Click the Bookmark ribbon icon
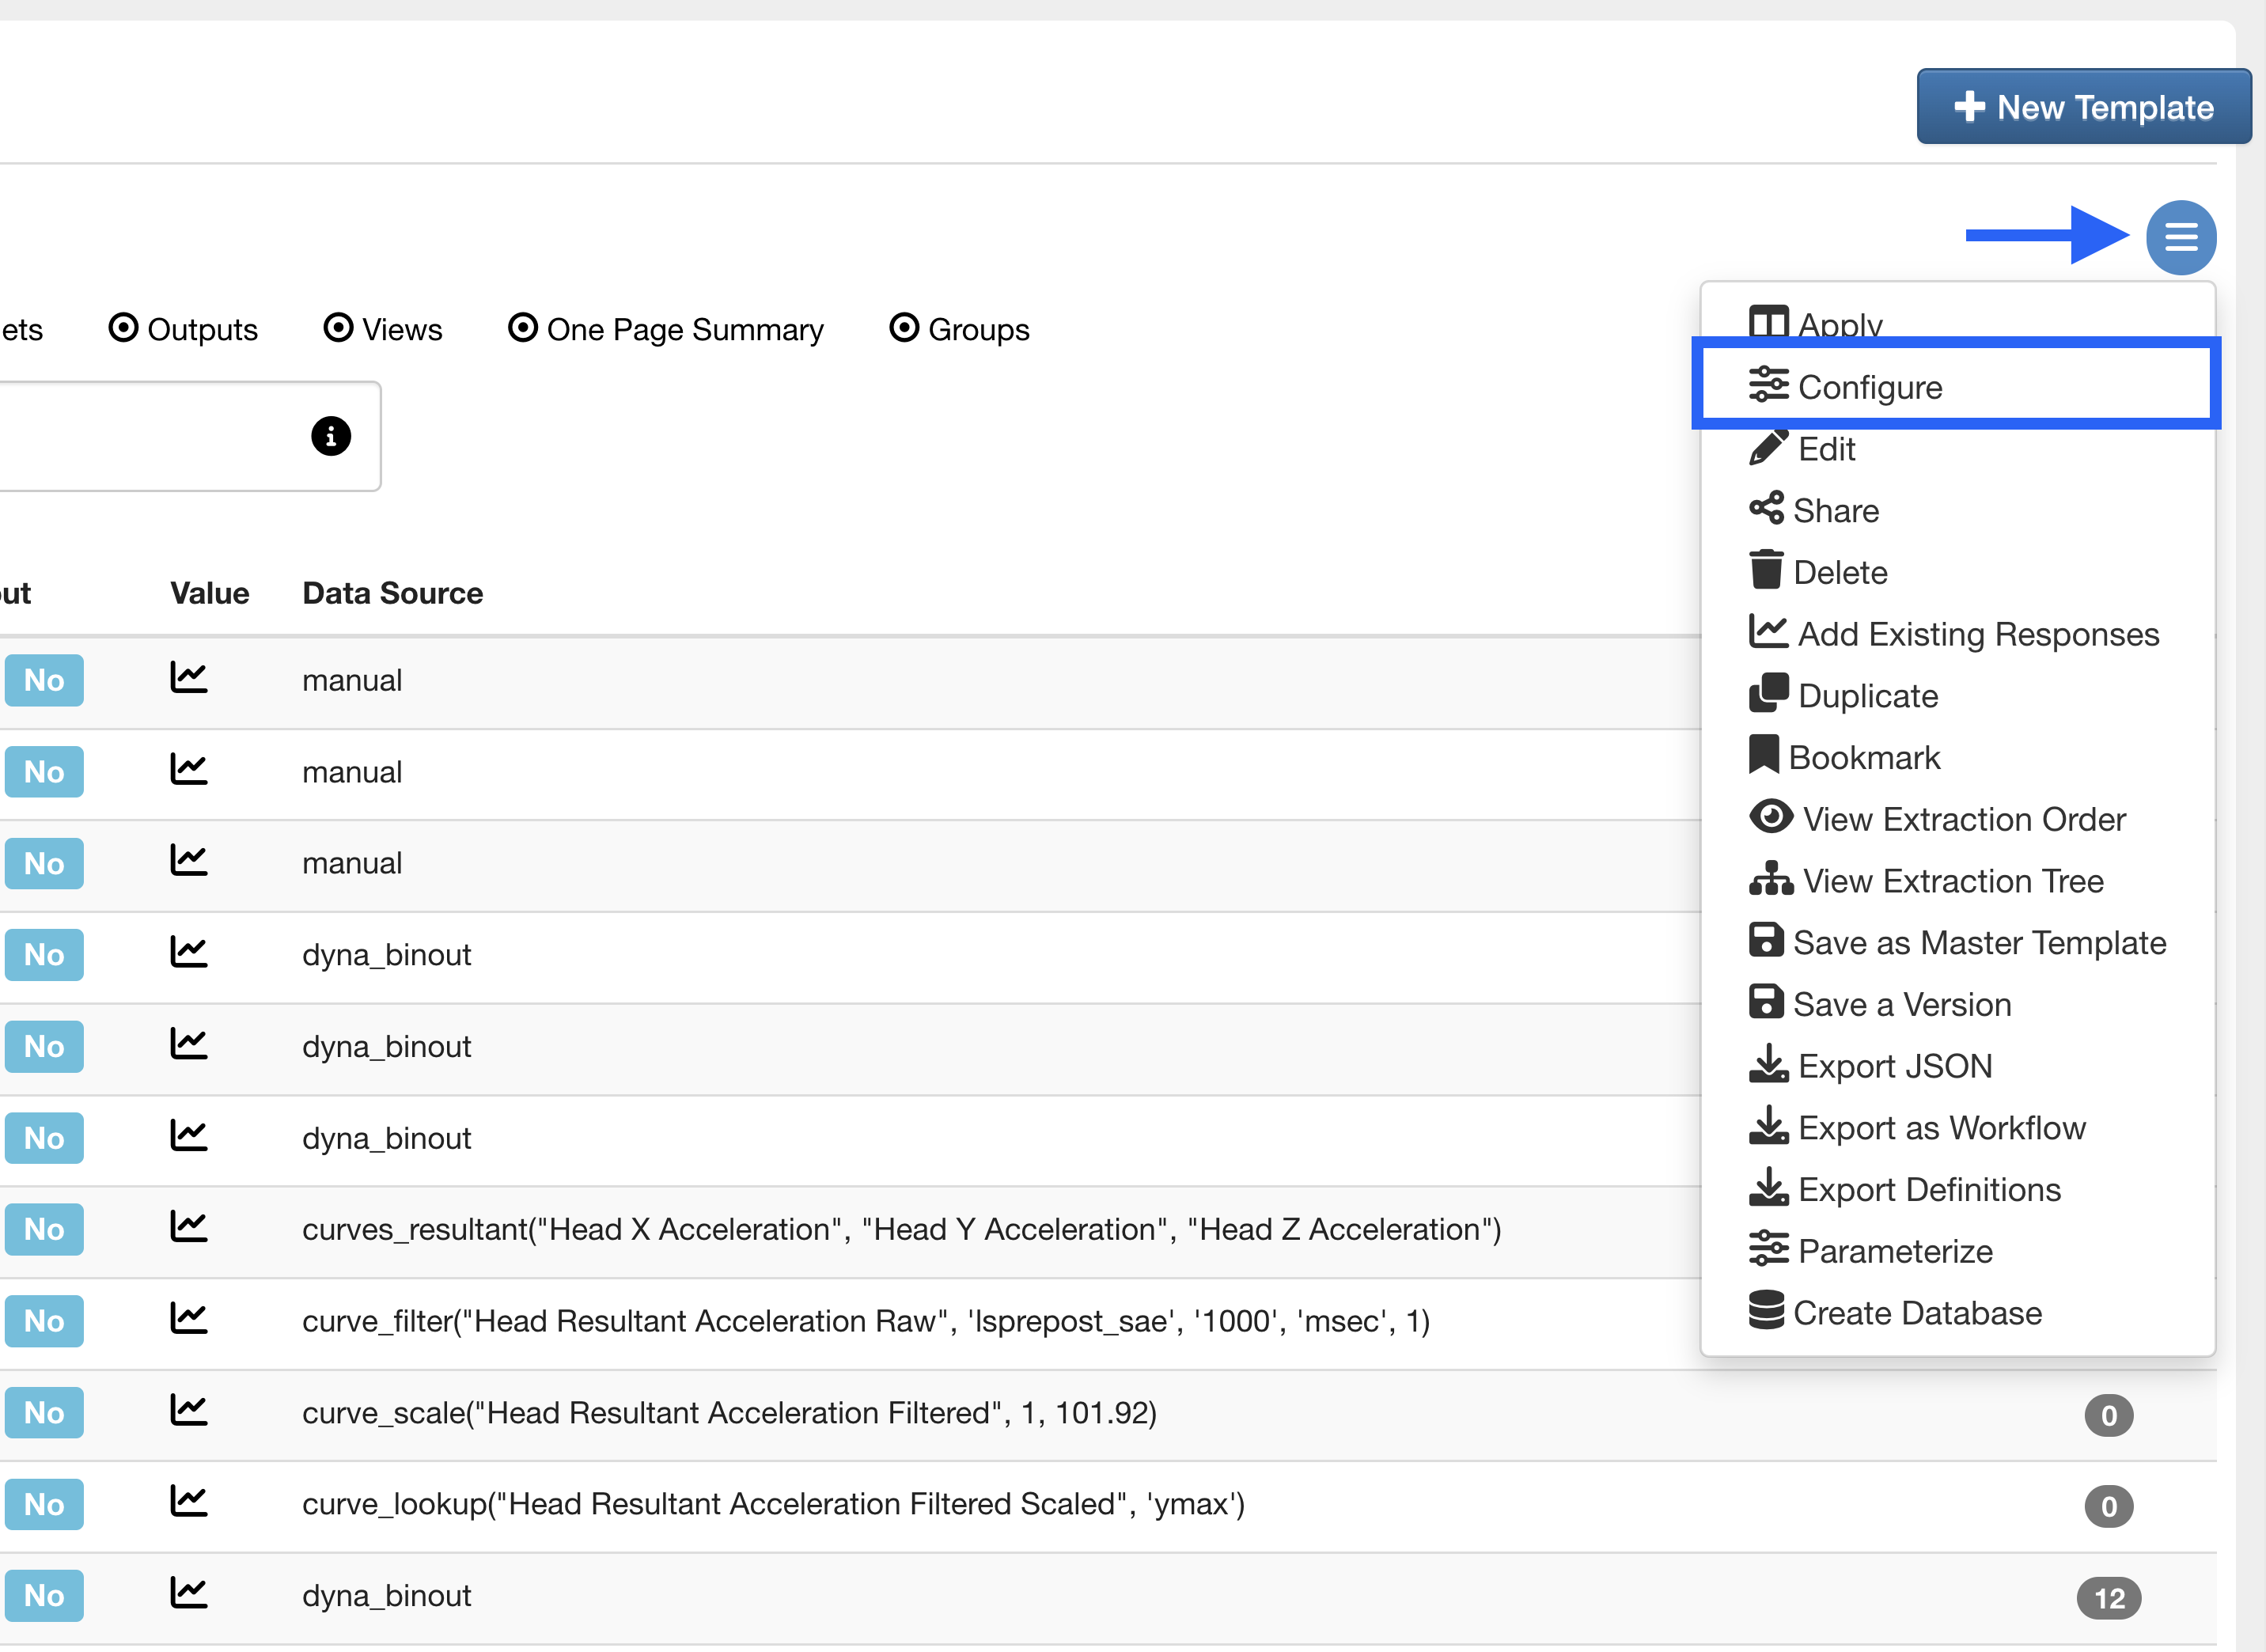This screenshot has width=2266, height=1652. tap(1763, 755)
